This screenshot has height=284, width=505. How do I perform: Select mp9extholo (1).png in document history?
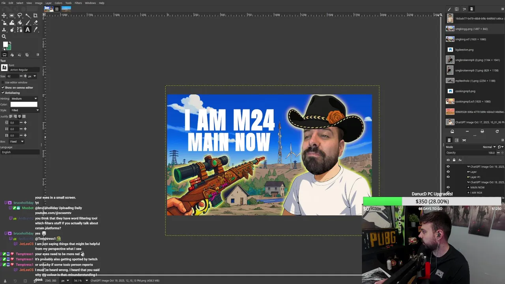tap(475, 81)
